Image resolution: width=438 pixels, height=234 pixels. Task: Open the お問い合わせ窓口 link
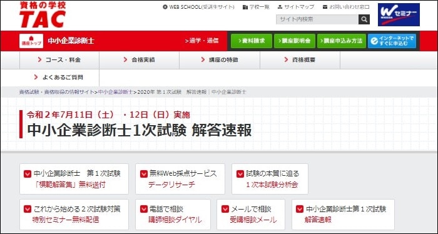pos(349,7)
